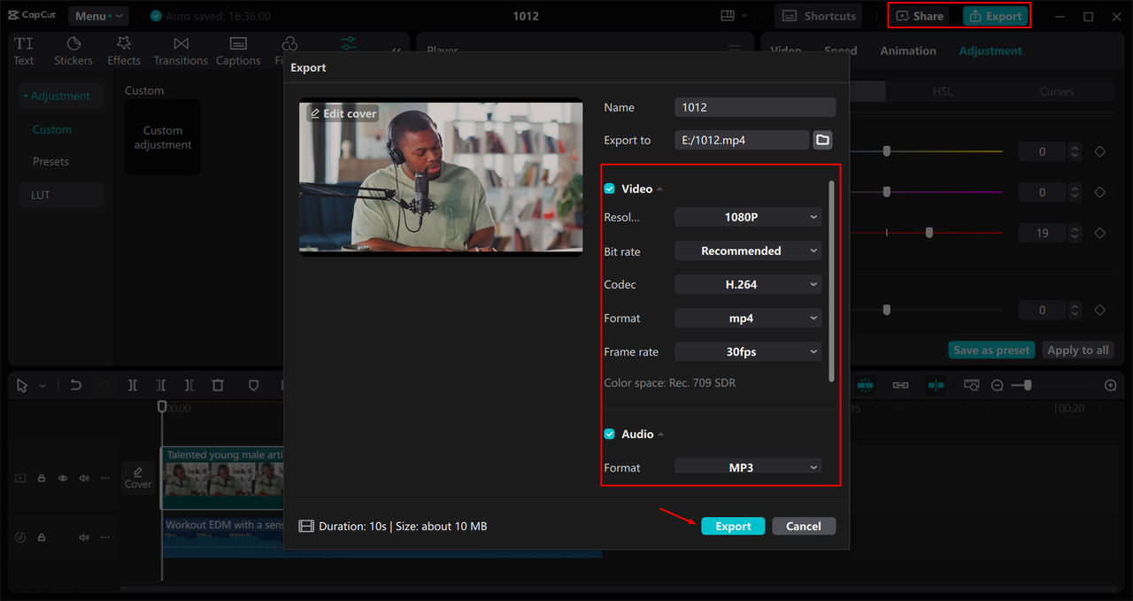Click the top-right Export button
Viewport: 1133px width, 601px height.
995,16
